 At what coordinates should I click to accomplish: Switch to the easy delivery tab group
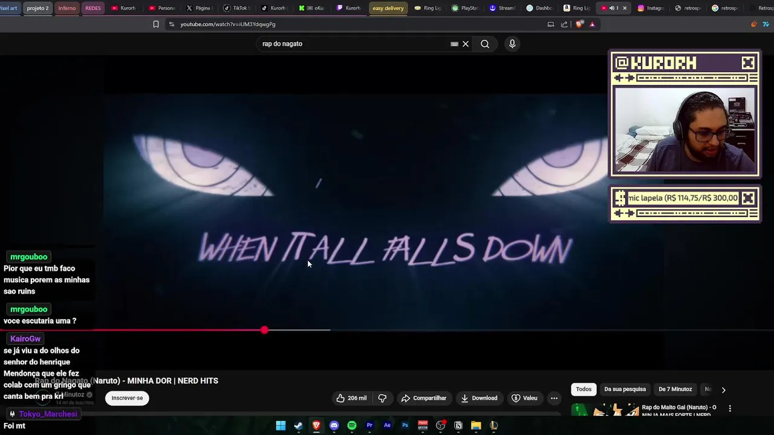388,8
